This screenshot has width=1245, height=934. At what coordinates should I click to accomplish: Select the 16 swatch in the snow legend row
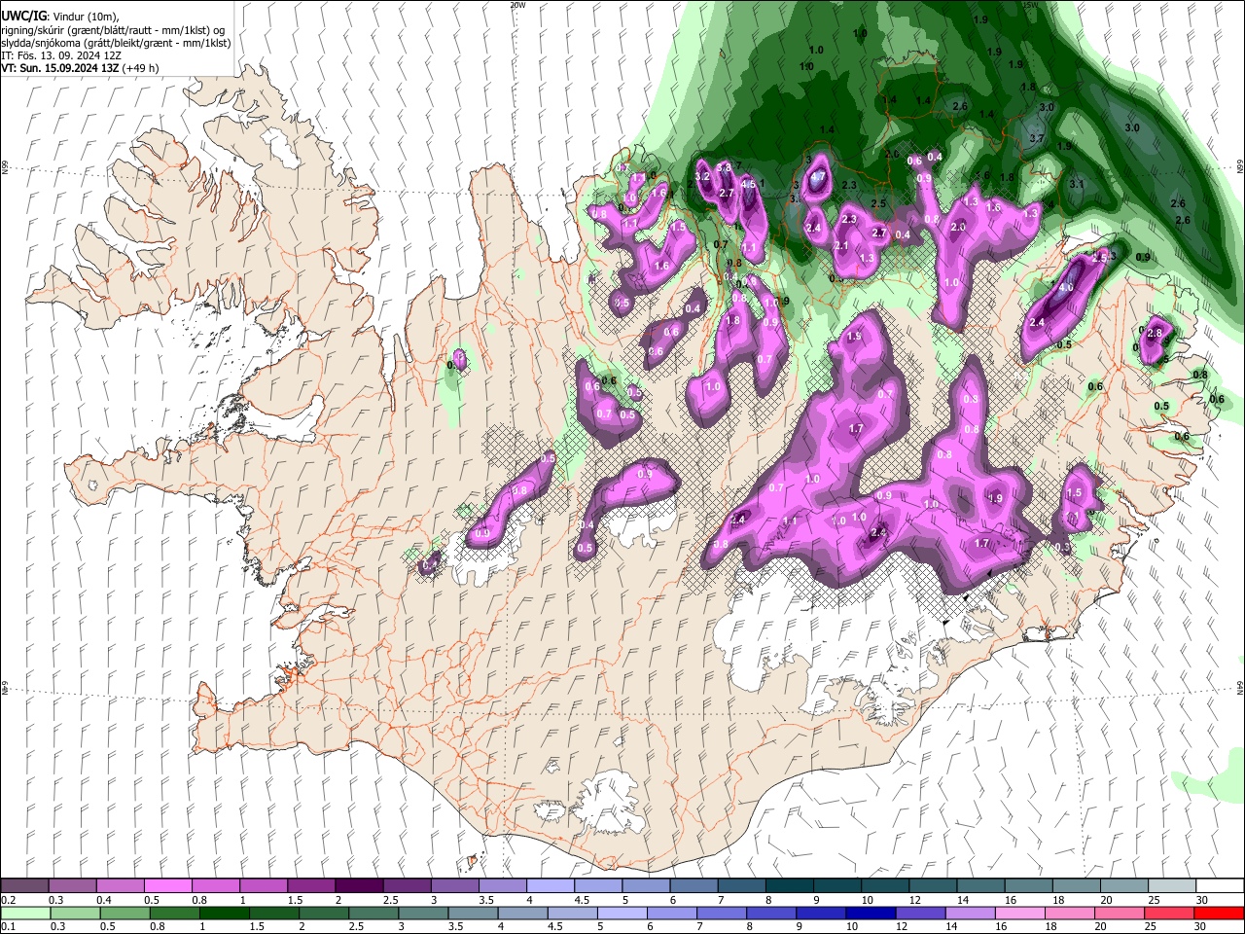tap(1028, 885)
